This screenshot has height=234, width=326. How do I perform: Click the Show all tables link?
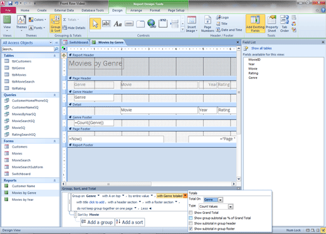click(261, 48)
